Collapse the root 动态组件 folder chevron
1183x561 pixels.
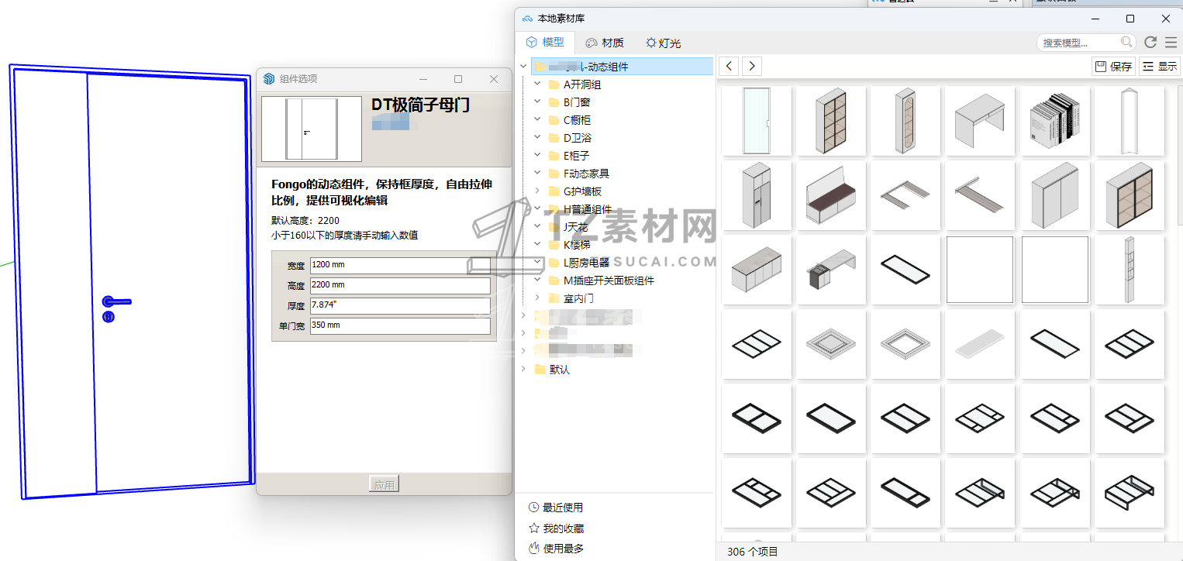[524, 67]
